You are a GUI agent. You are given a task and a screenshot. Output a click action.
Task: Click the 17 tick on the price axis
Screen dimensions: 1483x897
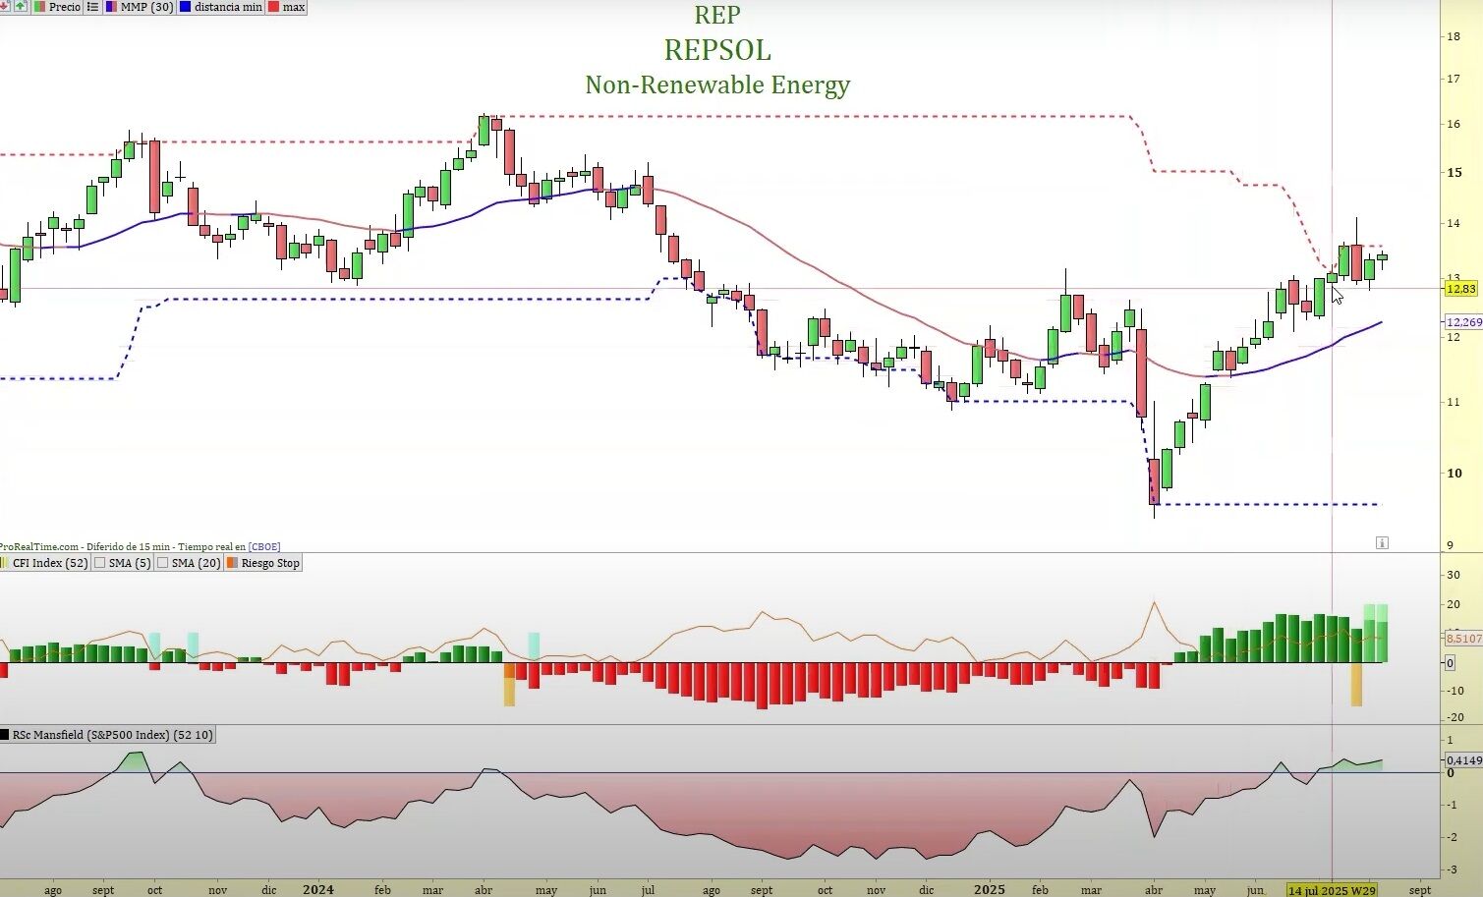pos(1453,79)
